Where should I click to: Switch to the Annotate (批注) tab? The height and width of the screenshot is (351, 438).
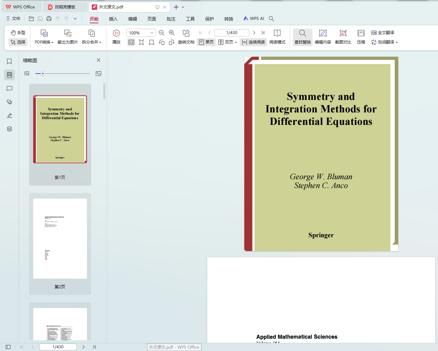(x=171, y=19)
